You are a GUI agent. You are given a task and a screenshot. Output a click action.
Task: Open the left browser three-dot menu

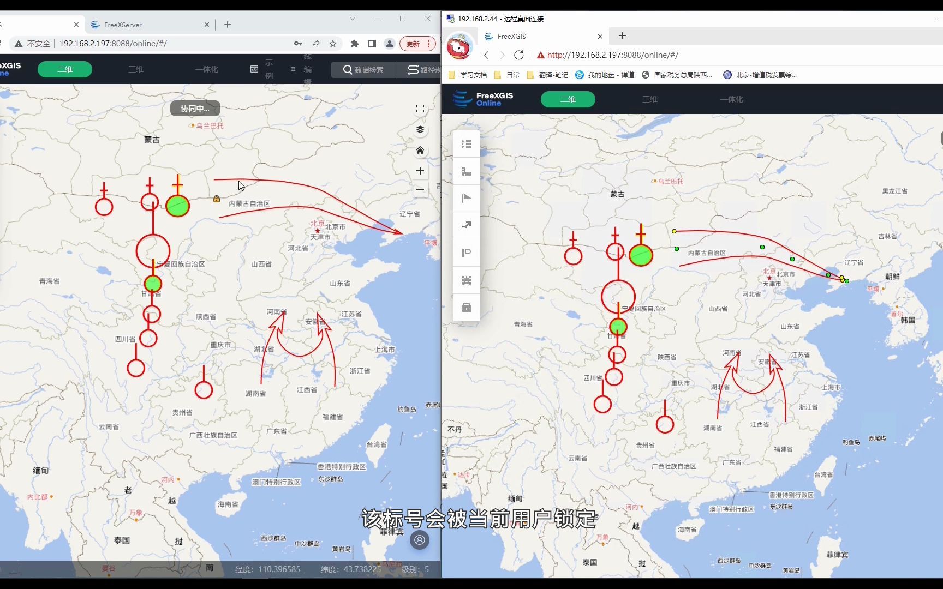point(429,44)
